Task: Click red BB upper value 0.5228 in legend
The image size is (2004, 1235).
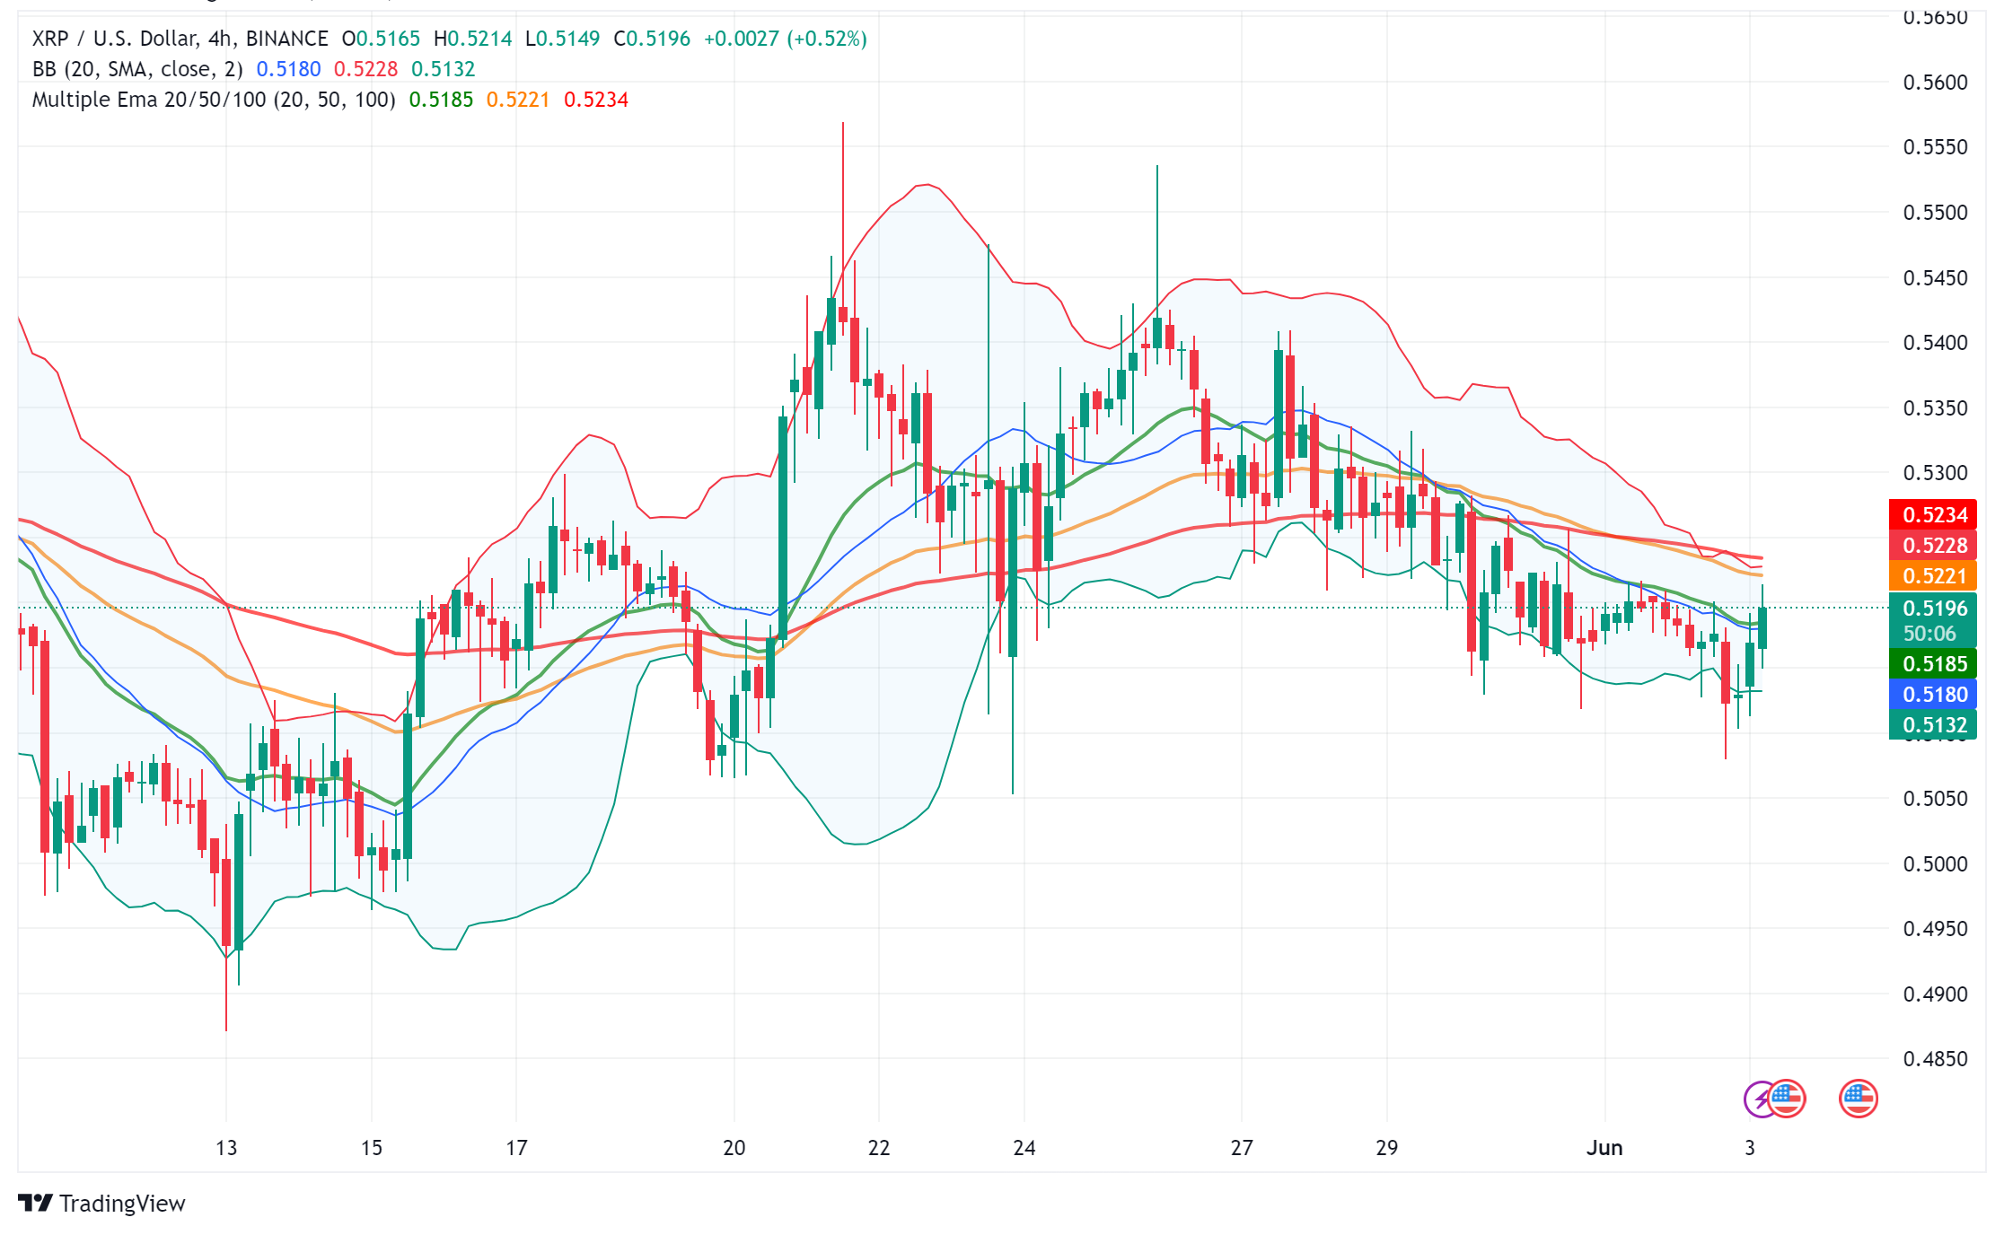Action: coord(365,69)
